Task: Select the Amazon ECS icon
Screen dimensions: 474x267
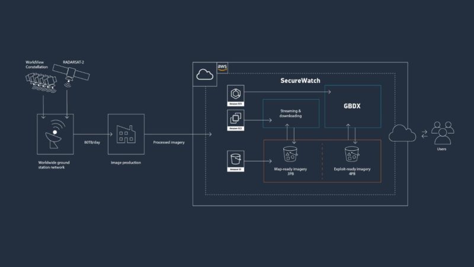Action: click(235, 96)
